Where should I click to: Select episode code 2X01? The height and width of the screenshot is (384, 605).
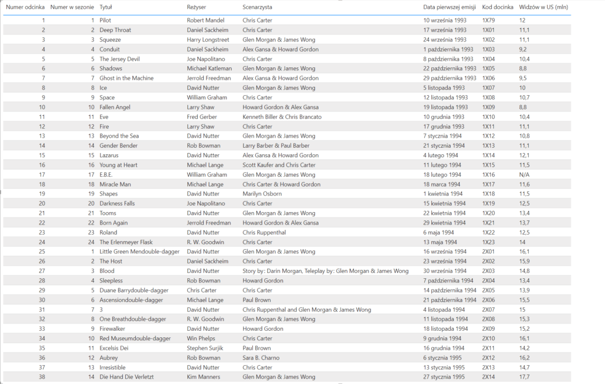click(489, 252)
